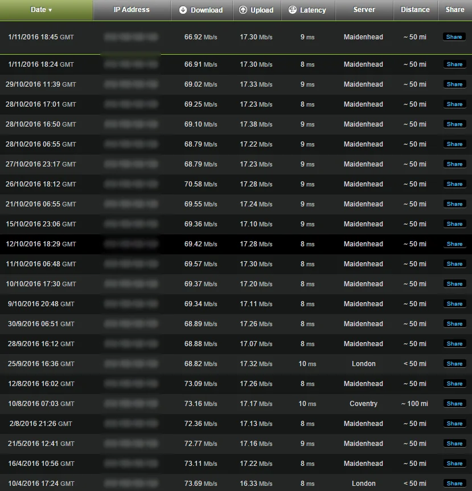The image size is (472, 491).
Task: Click the blurred IP address for 21/10/2016
Action: pyautogui.click(x=131, y=204)
